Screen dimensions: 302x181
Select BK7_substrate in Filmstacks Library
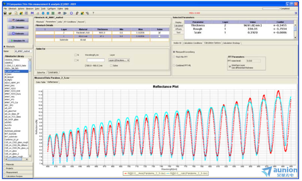point(11,137)
